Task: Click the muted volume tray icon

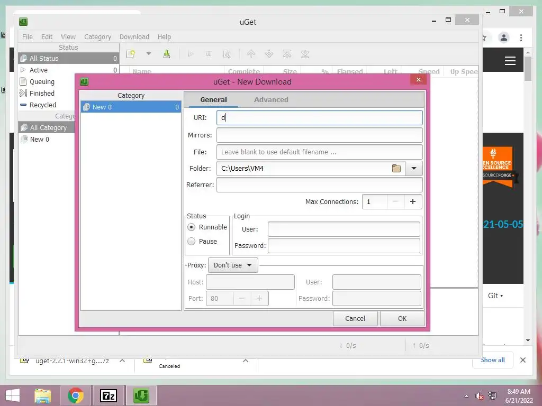Action: click(479, 396)
